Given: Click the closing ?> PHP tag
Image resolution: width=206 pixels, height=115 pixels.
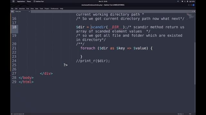Looking at the screenshot, I should pyautogui.click(x=65, y=65).
